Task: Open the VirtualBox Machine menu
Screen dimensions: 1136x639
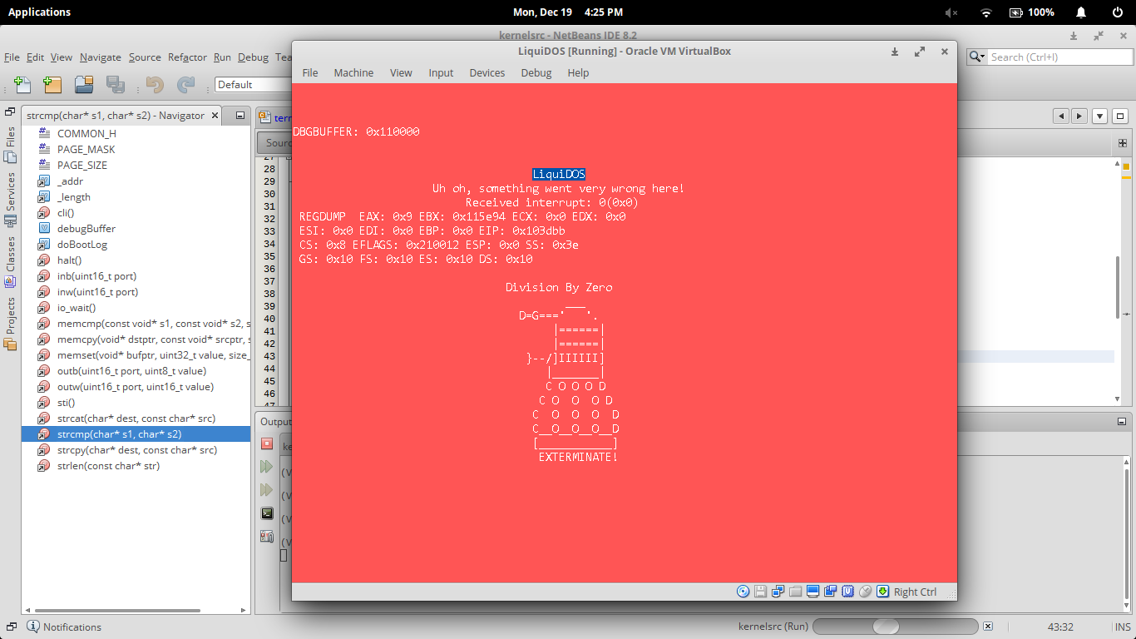Action: (353, 73)
